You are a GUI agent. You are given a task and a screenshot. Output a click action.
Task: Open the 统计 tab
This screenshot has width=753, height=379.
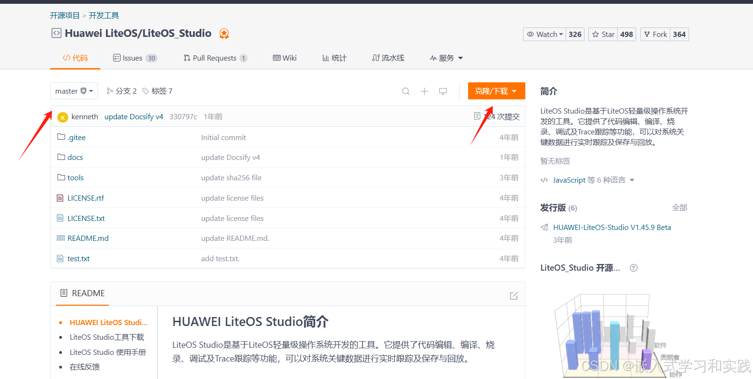tap(334, 58)
